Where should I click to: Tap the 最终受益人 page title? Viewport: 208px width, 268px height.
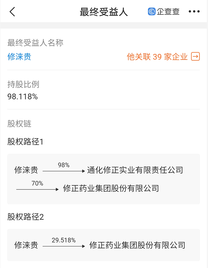(104, 12)
